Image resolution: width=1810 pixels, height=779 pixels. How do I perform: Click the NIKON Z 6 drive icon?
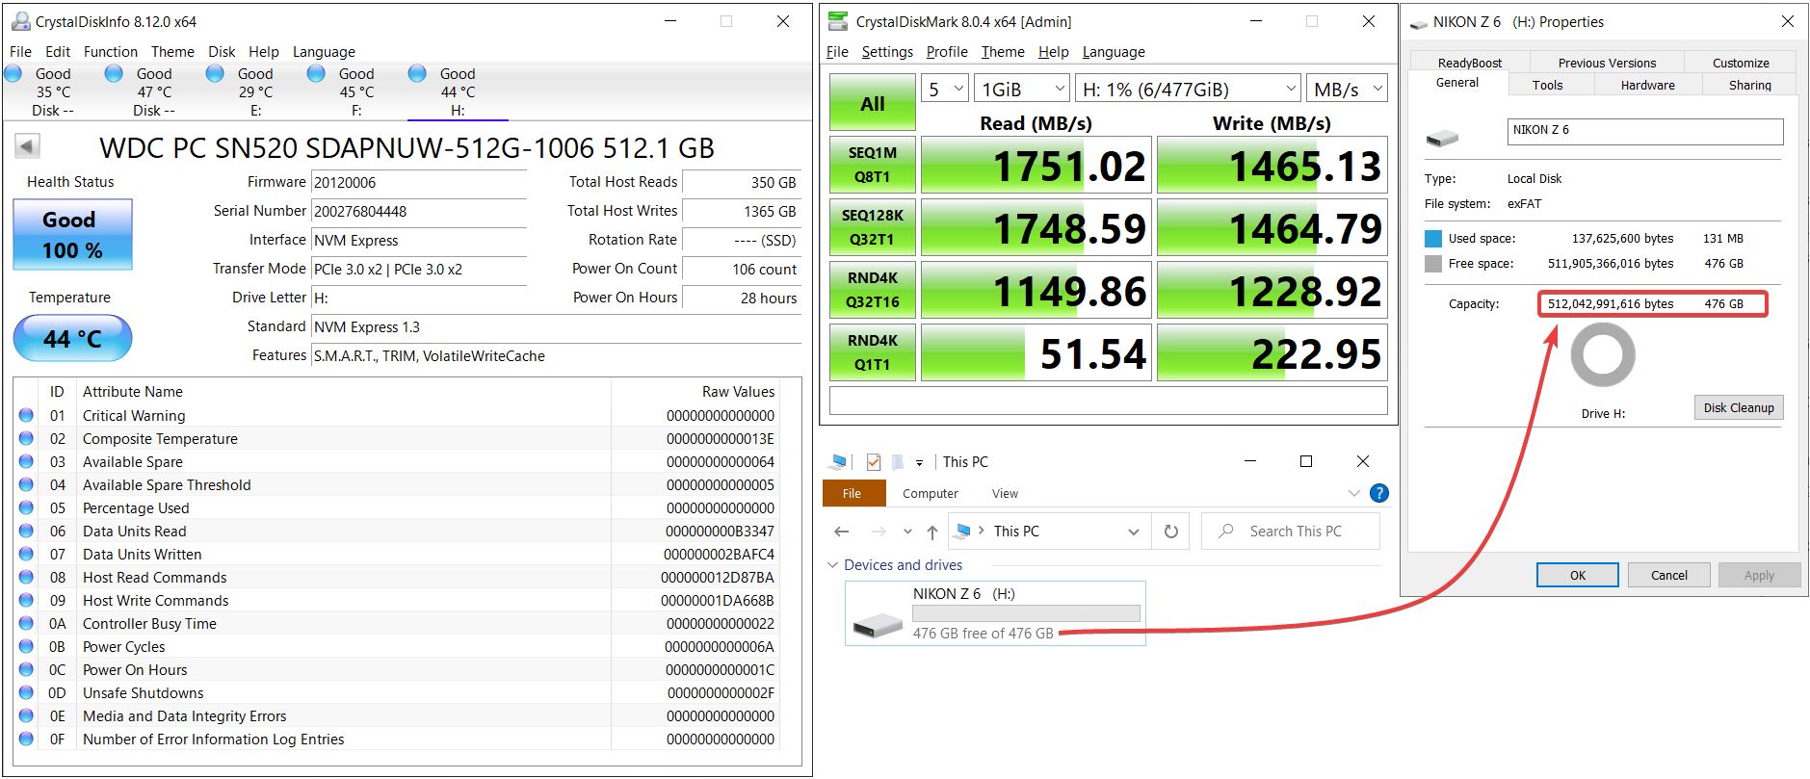pos(878,625)
